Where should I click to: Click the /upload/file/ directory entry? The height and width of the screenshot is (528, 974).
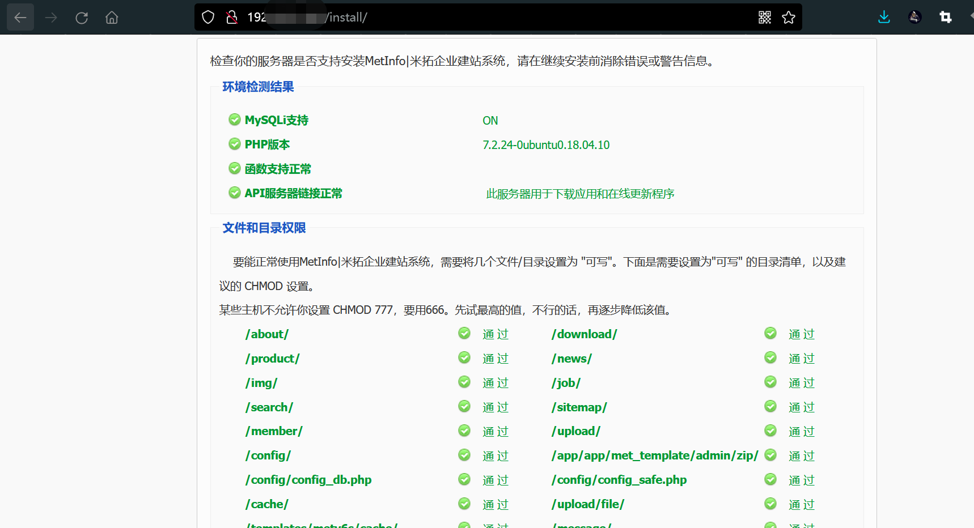click(588, 504)
